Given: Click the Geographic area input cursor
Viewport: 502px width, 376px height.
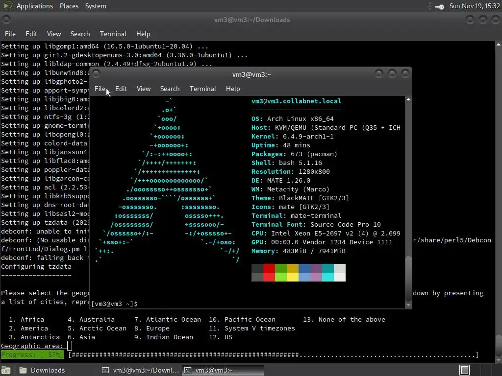Looking at the screenshot, I should (70, 346).
